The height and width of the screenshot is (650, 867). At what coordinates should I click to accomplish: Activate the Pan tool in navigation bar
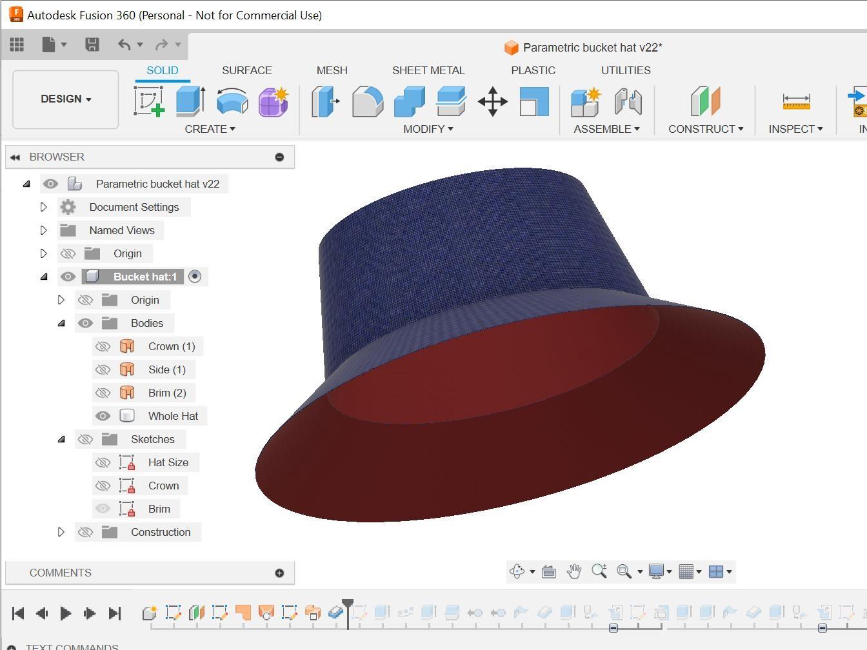573,571
